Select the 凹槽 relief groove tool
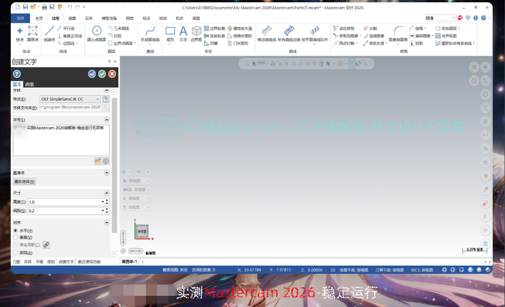The height and width of the screenshot is (307, 505). coord(211,43)
